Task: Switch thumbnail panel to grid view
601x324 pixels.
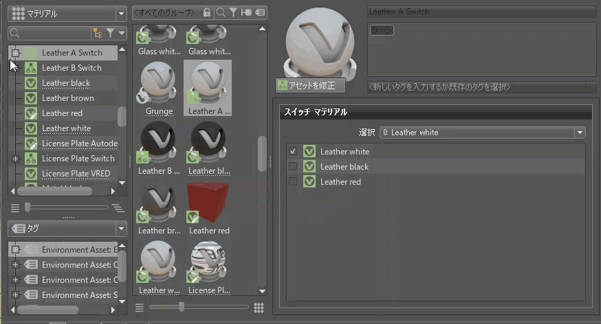Action: pos(259,308)
